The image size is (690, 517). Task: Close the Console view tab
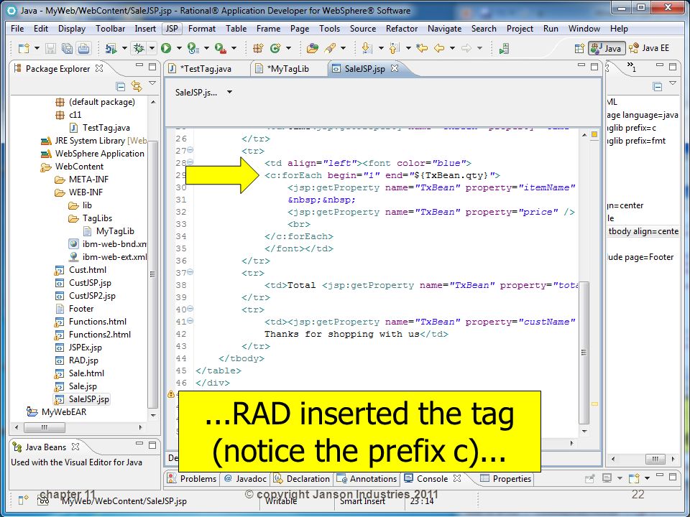[457, 478]
